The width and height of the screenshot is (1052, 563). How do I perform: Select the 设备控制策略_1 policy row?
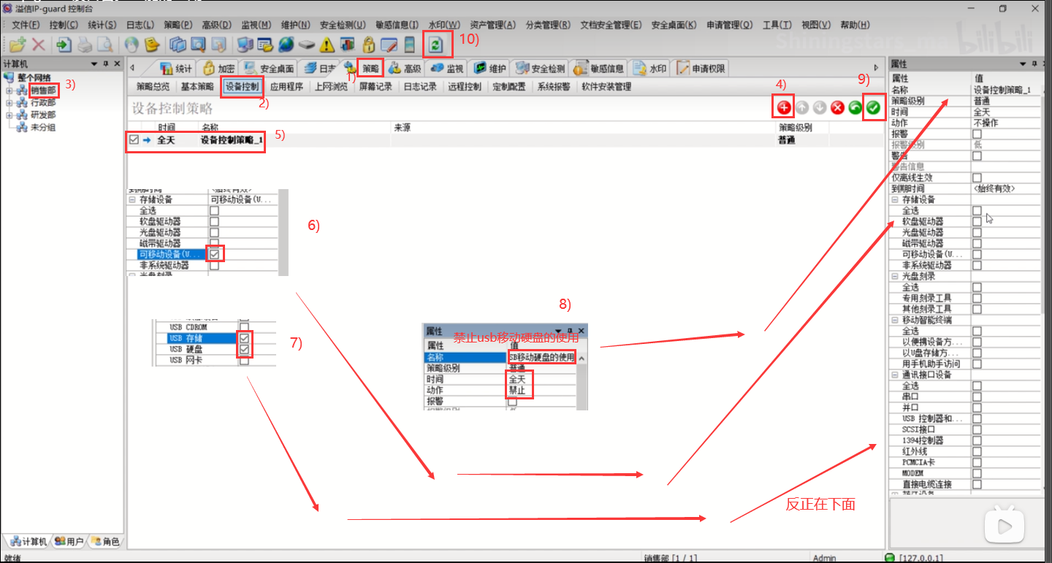pyautogui.click(x=232, y=139)
